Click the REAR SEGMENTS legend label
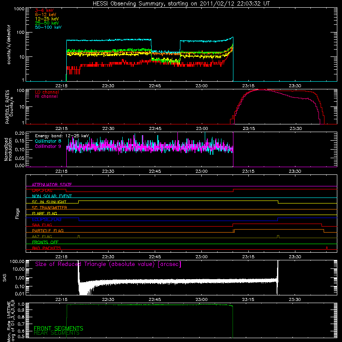342x342 pixels. (56, 333)
